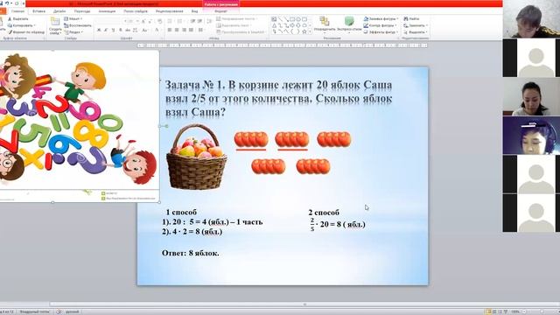Justify text in paragraph group

192,30
